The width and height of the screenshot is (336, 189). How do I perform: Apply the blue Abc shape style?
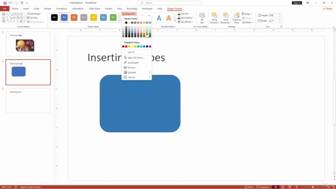(64, 17)
